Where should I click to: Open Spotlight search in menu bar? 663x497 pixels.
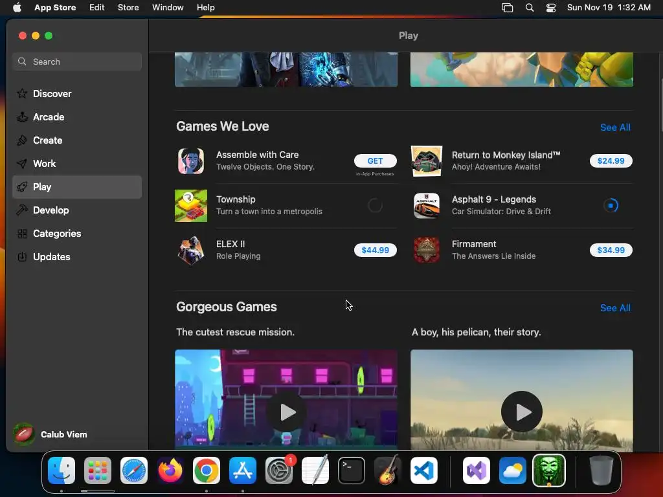pos(530,8)
